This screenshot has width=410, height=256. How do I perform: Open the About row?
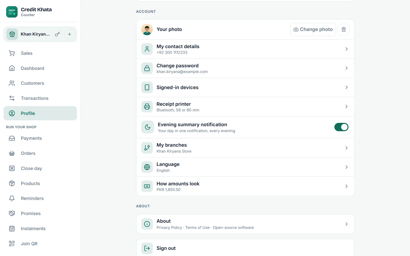tap(245, 224)
